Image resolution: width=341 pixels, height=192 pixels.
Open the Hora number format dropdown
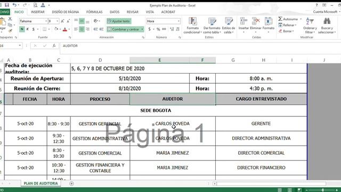click(x=178, y=21)
